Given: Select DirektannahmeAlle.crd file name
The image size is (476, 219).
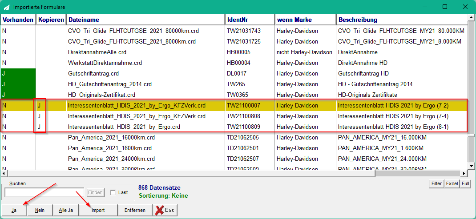Looking at the screenshot, I should click(97, 52).
